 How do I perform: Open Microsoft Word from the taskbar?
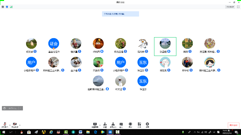click(80, 132)
